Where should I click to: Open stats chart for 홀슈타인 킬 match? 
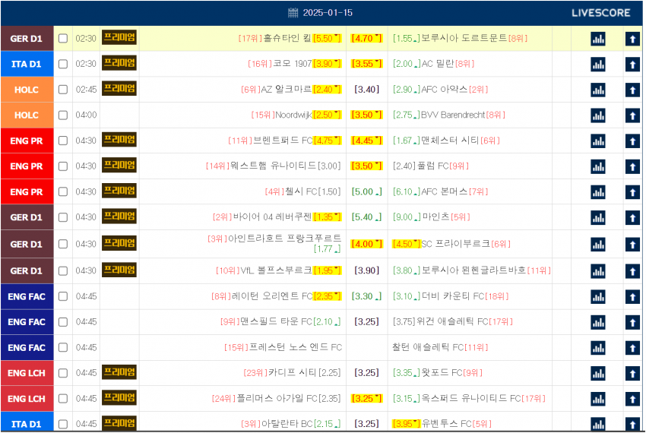[598, 40]
